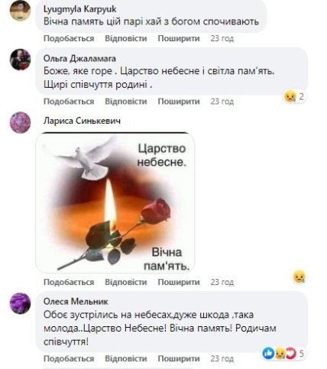327x369 pixels.
Task: Reply to Лариса Синькевич's image comment
Action: point(126,282)
